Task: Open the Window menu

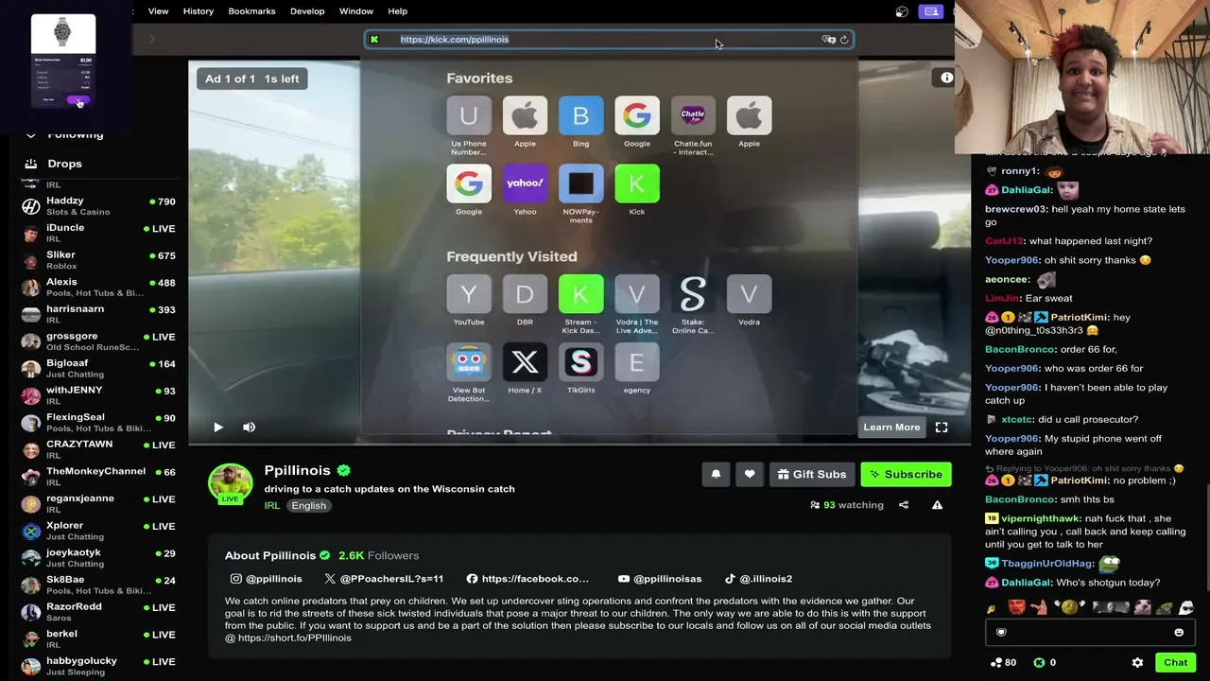Action: point(356,11)
